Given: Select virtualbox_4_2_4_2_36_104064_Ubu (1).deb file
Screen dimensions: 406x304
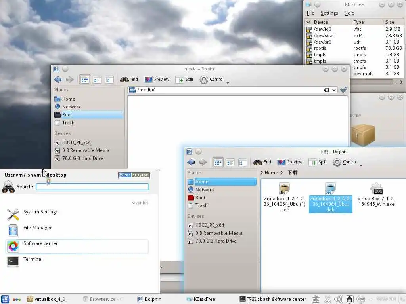Looking at the screenshot, I should click(x=284, y=198).
